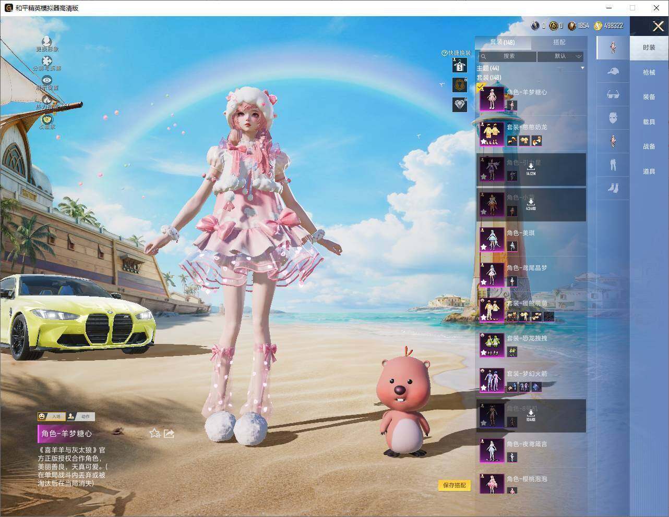
Task: Select the glasses category icon
Action: [613, 94]
